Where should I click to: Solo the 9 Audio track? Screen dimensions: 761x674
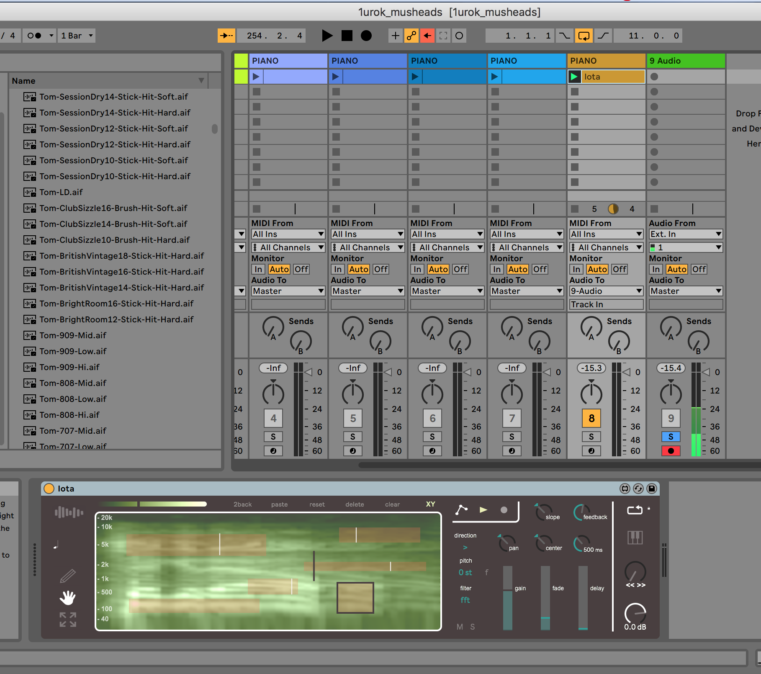[x=671, y=437]
